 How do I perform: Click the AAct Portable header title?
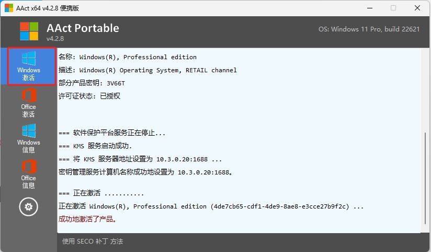(83, 28)
